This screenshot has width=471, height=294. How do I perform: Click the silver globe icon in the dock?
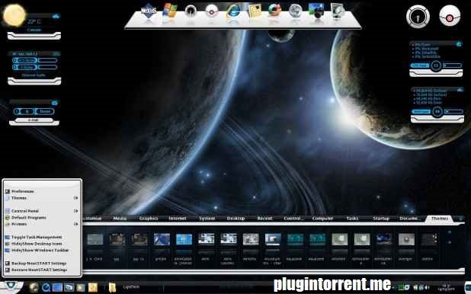(295, 11)
